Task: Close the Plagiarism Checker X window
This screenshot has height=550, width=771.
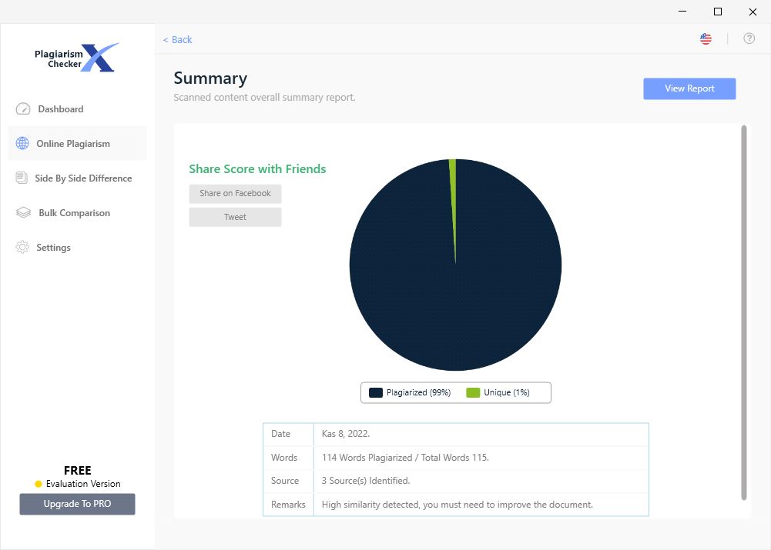Action: pos(753,12)
